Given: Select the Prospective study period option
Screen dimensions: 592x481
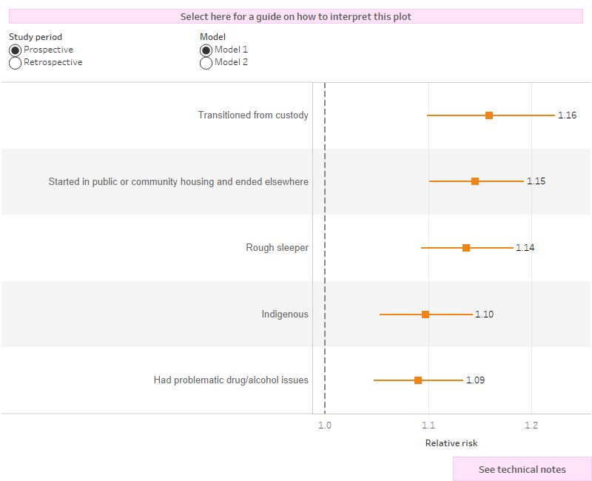Looking at the screenshot, I should (14, 50).
